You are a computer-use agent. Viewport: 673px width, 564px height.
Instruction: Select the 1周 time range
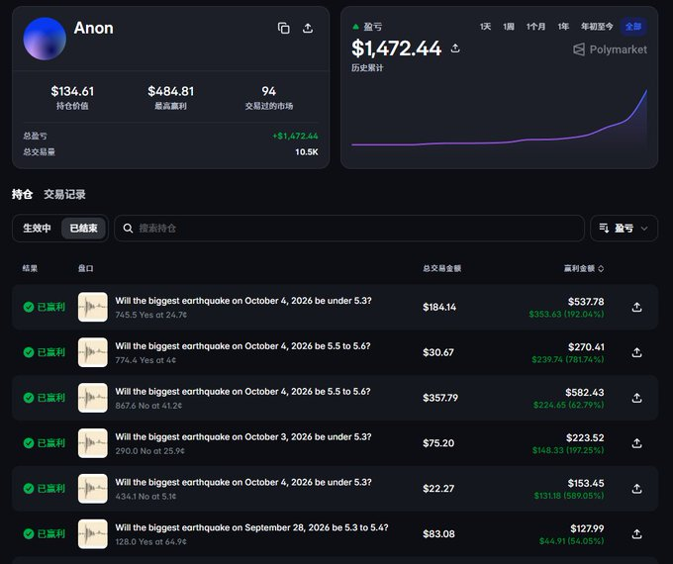click(x=509, y=27)
